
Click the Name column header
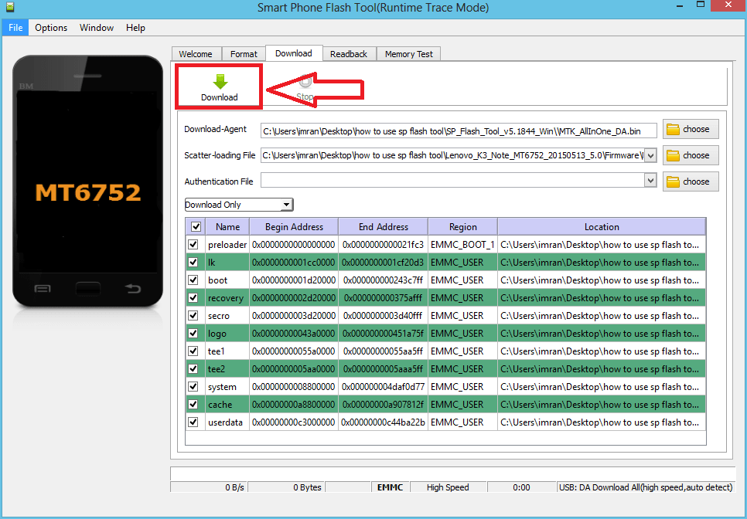[x=227, y=227]
